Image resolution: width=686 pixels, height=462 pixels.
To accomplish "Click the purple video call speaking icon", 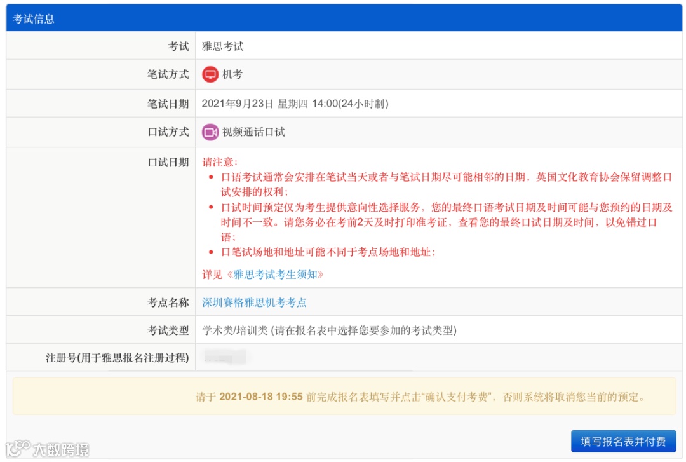I will tap(210, 132).
